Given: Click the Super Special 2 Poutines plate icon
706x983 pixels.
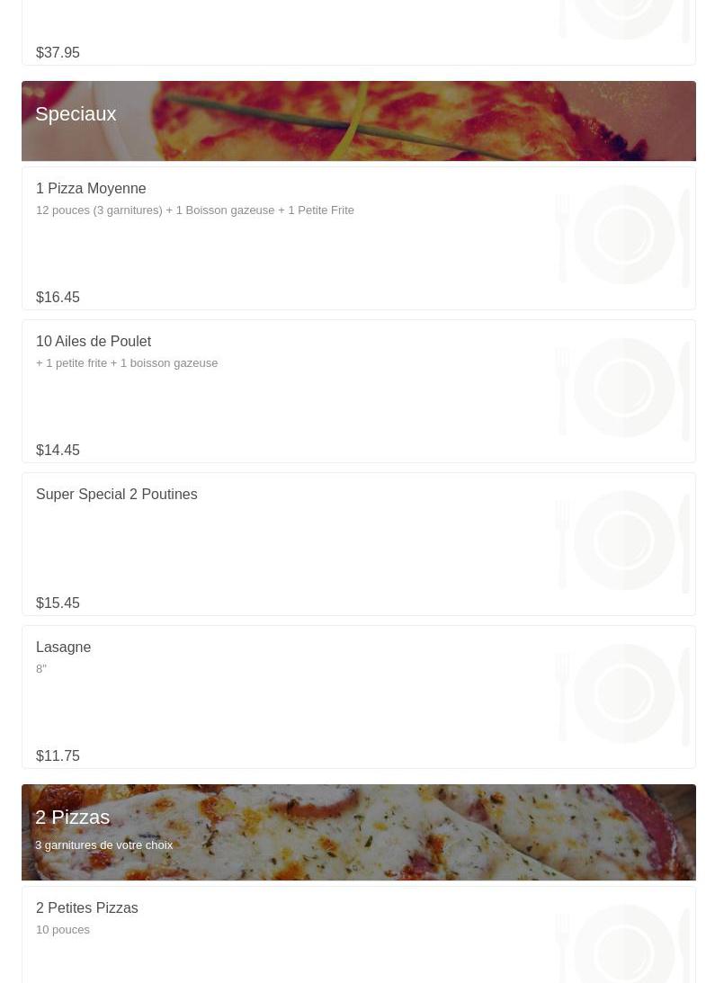Looking at the screenshot, I should (x=623, y=541).
